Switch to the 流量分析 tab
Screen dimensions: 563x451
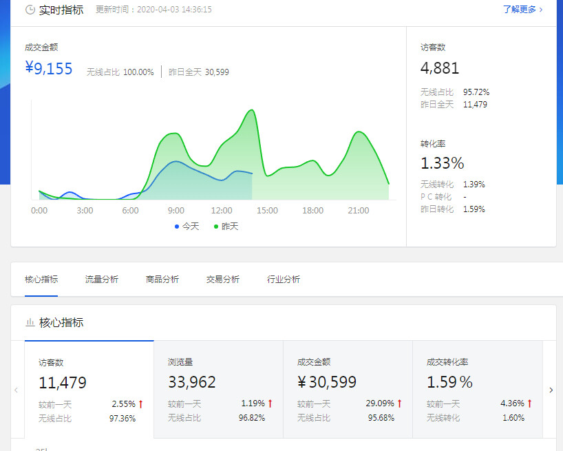(101, 280)
